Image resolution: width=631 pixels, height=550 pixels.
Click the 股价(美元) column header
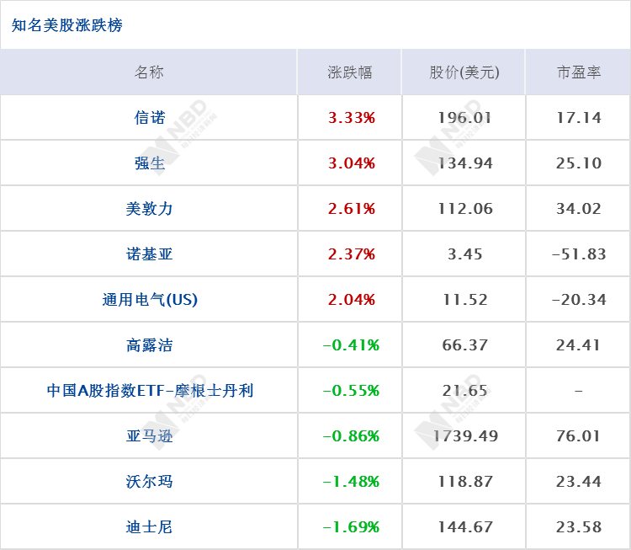click(464, 72)
